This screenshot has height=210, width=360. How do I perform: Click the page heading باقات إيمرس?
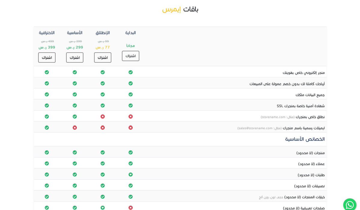tap(180, 9)
